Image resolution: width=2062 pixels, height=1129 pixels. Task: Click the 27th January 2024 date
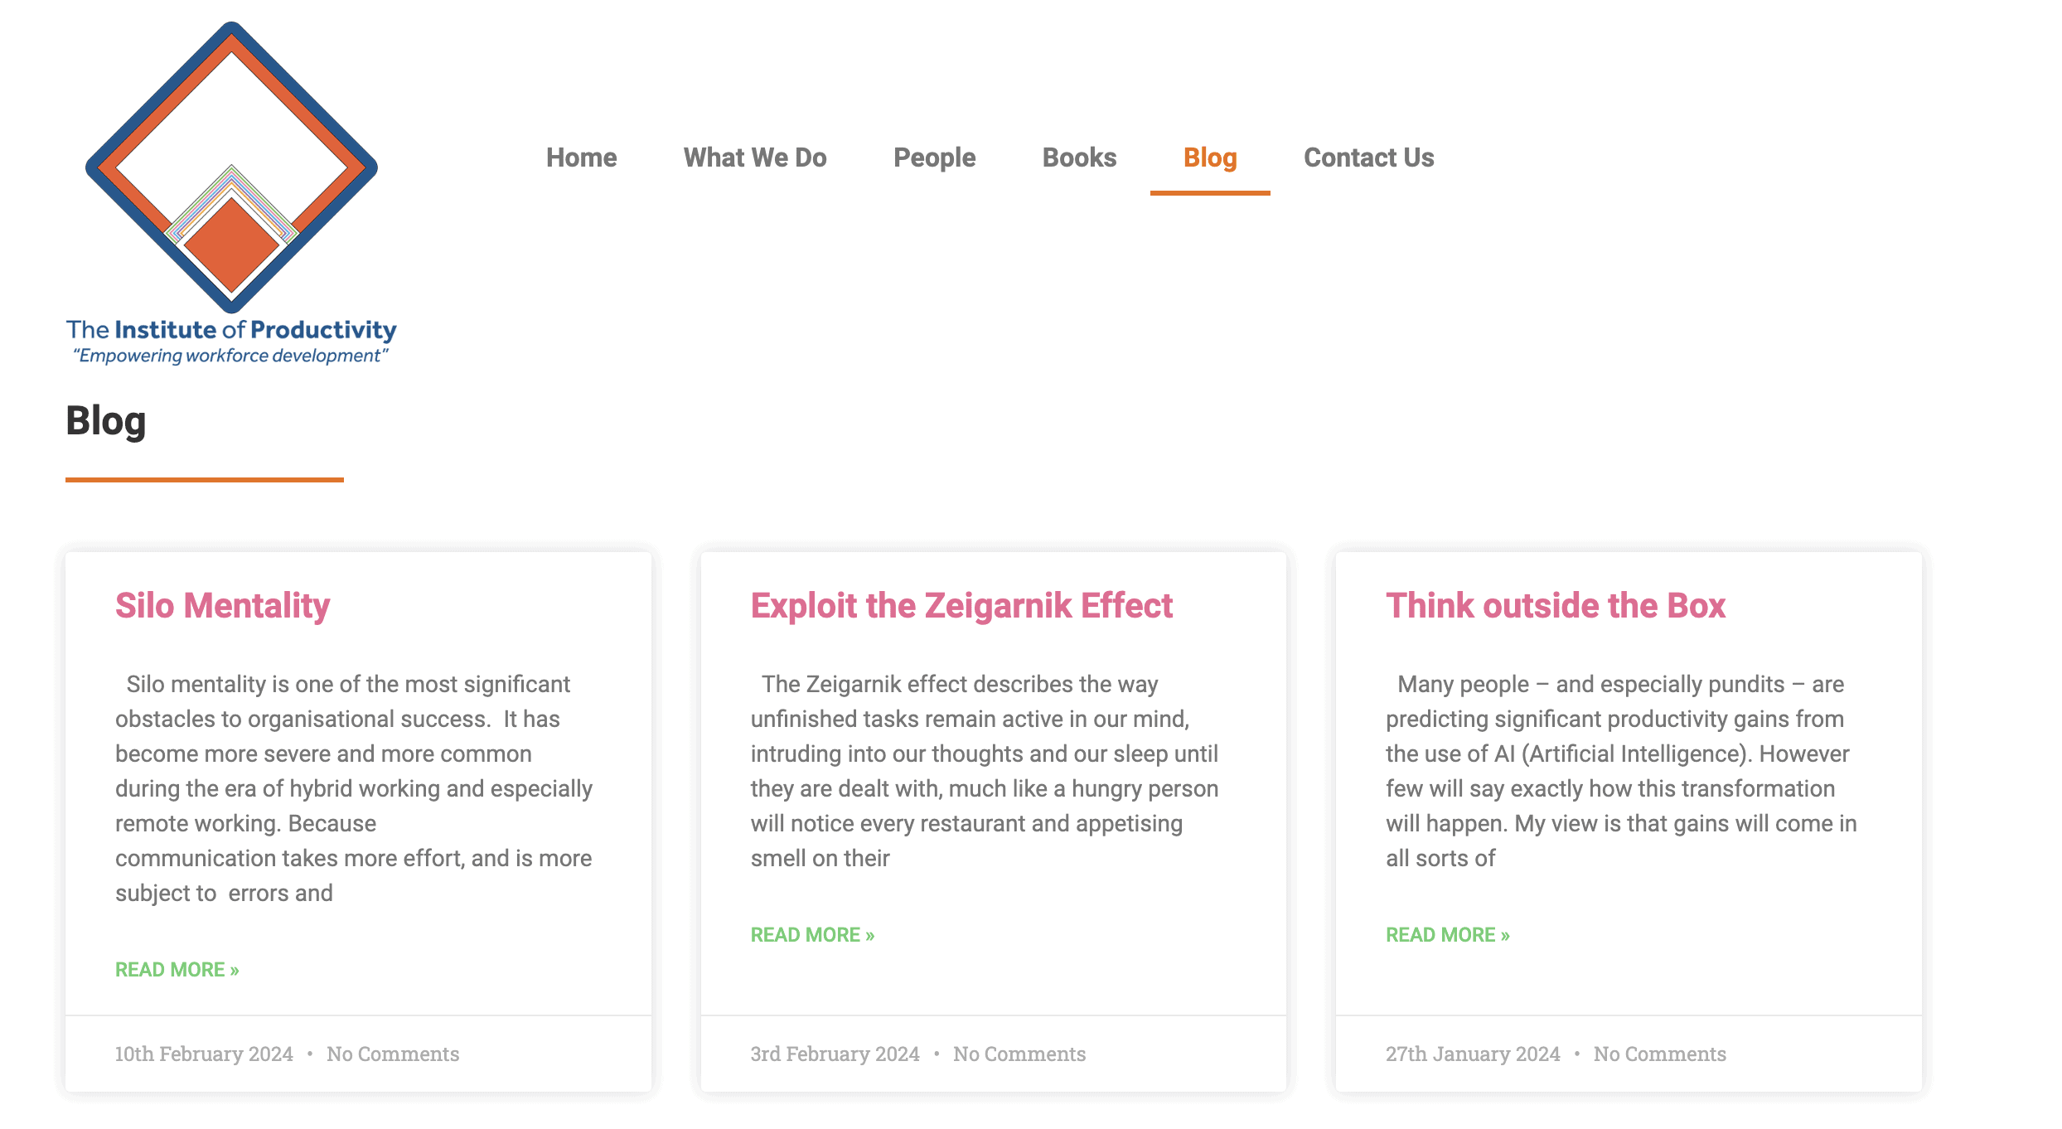click(x=1473, y=1054)
